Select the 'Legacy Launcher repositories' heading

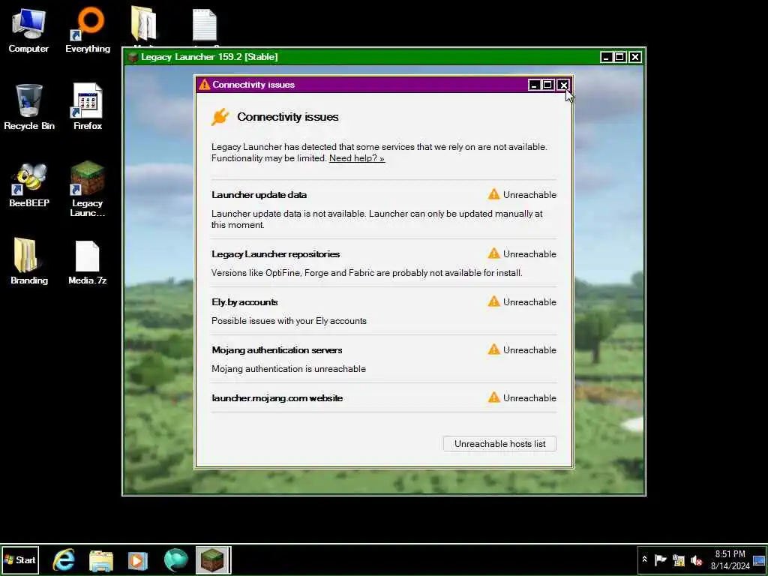276,254
